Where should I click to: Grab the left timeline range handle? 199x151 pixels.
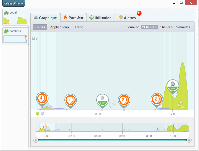(x=36, y=140)
